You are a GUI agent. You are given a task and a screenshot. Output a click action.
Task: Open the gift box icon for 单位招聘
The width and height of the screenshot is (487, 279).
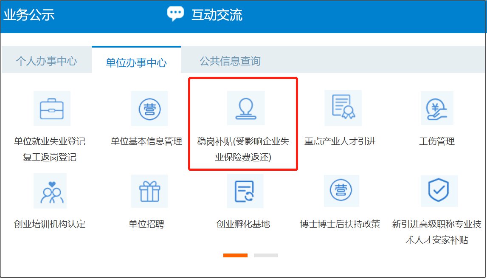(149, 191)
